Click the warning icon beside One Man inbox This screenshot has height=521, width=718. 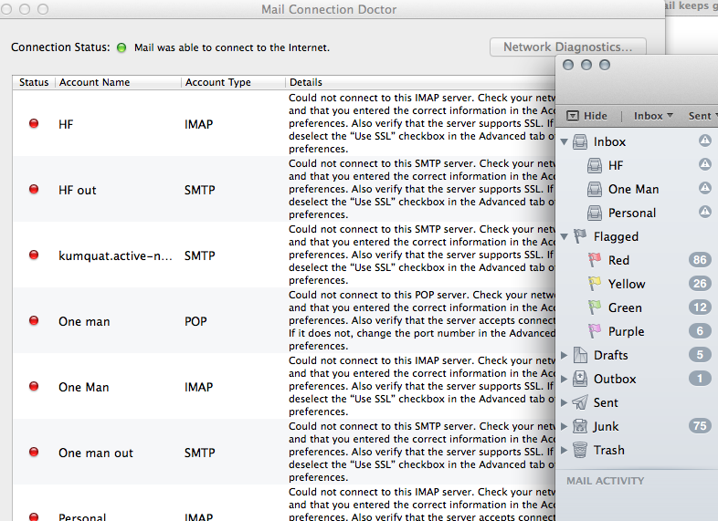[x=704, y=188]
